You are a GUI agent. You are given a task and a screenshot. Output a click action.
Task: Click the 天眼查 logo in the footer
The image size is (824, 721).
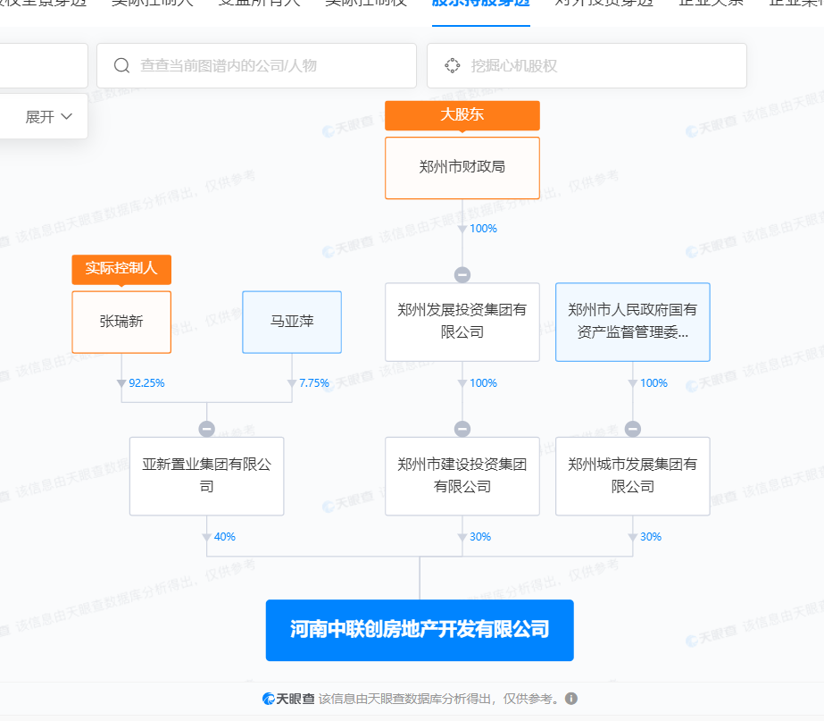(x=287, y=699)
